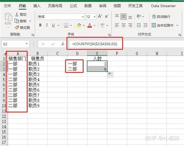
Task: Open the borders dropdown arrow
Action: click(71, 25)
